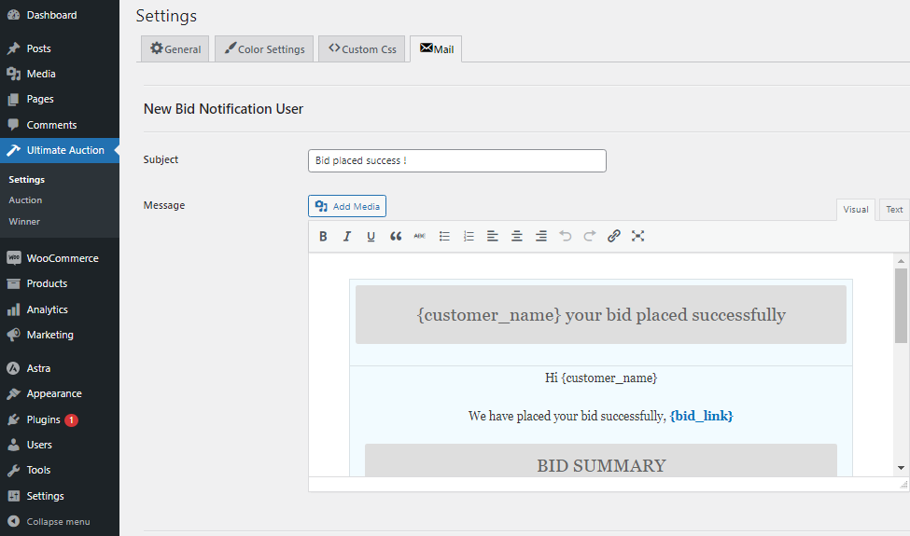Click the BID SUMMARY heading in email
The width and height of the screenshot is (910, 536).
click(x=601, y=465)
